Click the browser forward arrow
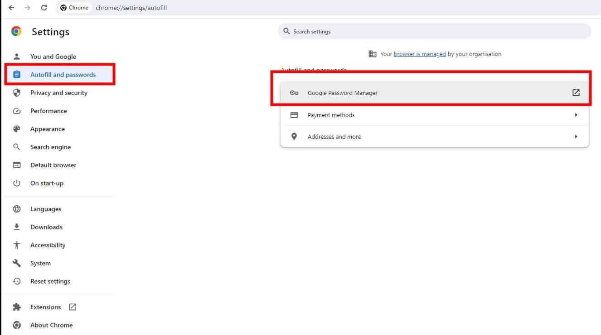Viewport: 601px width, 335px height. click(x=28, y=8)
